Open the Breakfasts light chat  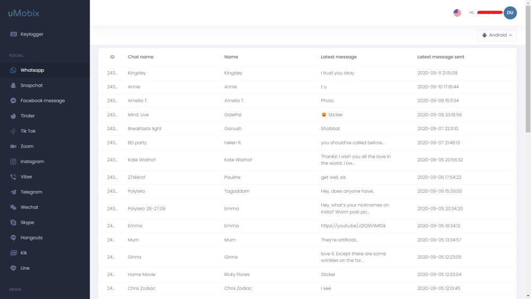(x=144, y=129)
